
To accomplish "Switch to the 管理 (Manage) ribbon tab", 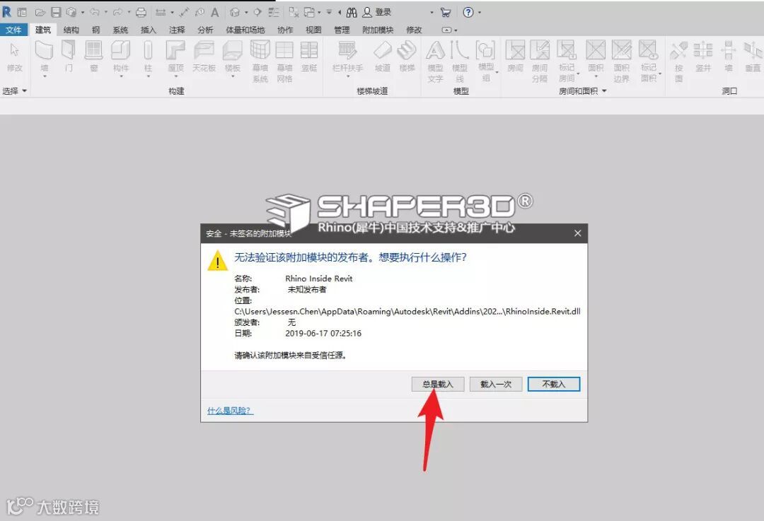I will 342,30.
